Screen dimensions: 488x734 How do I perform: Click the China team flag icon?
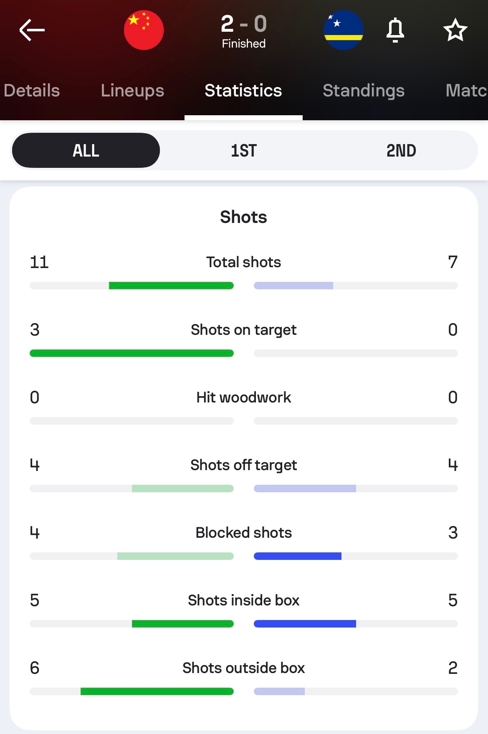pos(144,30)
